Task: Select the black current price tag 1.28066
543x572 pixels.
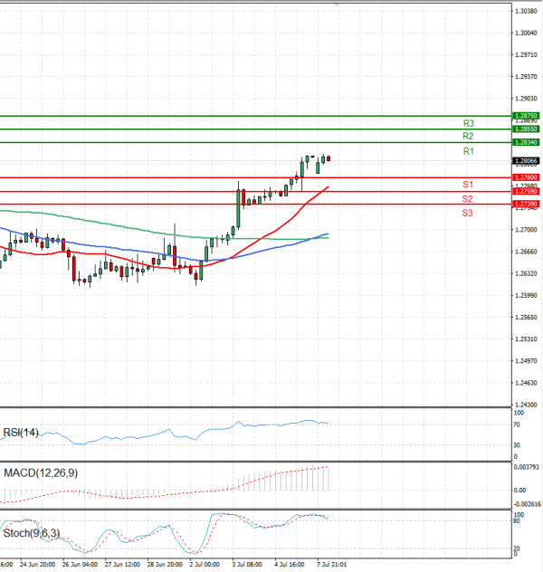Action: 526,161
